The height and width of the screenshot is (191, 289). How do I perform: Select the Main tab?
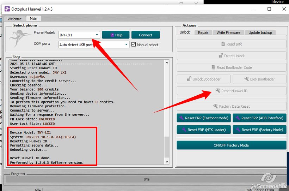coord(33,18)
